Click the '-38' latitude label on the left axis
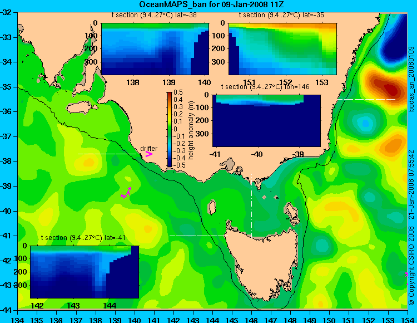The image size is (417, 323). (6, 161)
